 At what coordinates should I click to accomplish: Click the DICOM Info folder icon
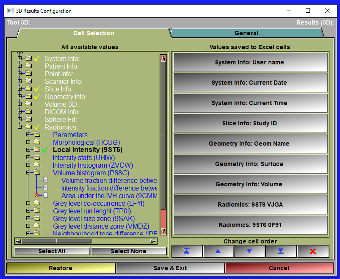pyautogui.click(x=28, y=111)
